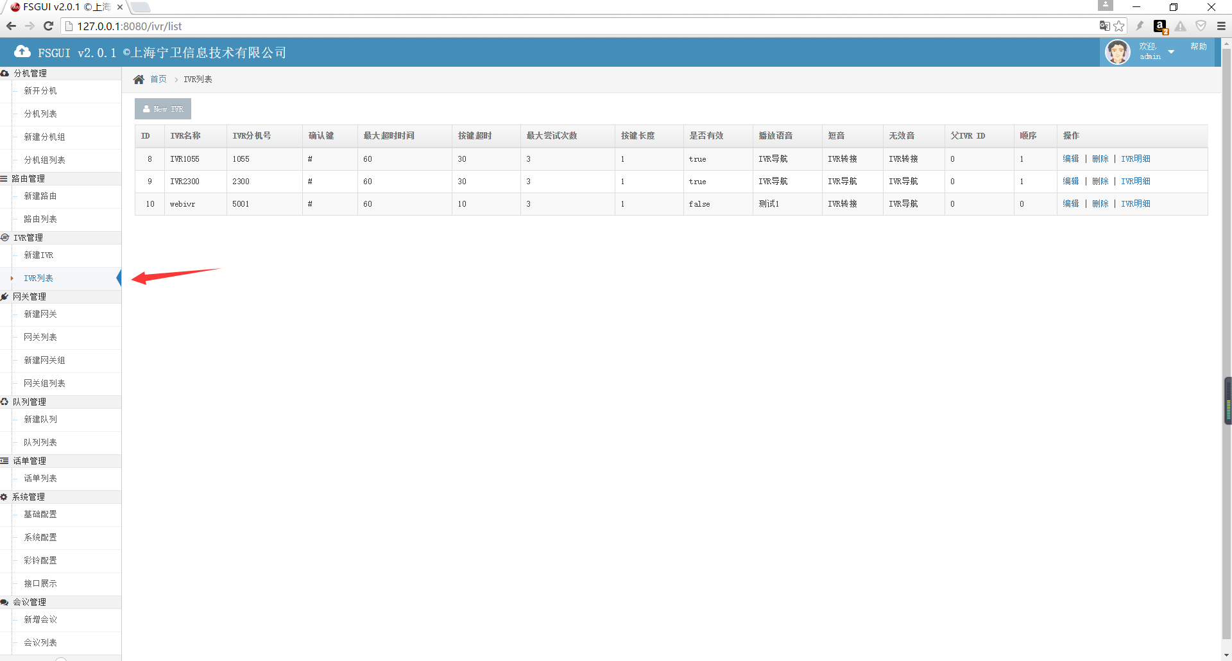Click the FSGUI cloud logo icon

[22, 52]
